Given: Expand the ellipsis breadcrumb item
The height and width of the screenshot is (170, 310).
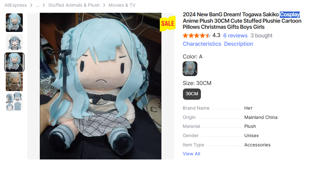Looking at the screenshot, I should tap(38, 5).
